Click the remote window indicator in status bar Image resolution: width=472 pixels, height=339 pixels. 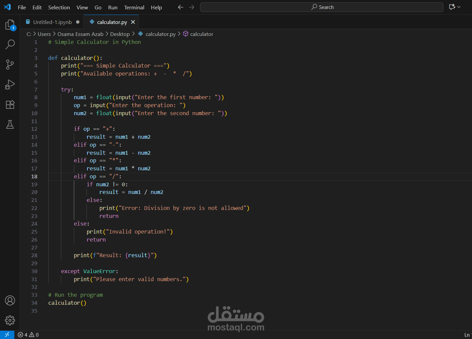[7, 335]
